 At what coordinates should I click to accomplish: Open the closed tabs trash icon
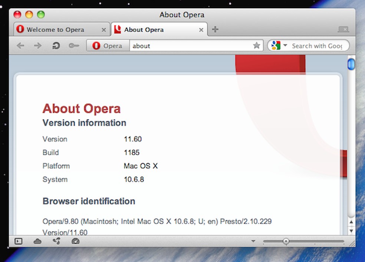coord(343,29)
